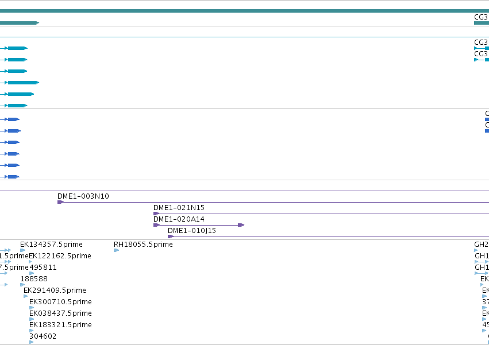Select the connector line of the DME1-020A14 clone
The width and height of the screenshot is (489, 345).
pyautogui.click(x=199, y=225)
